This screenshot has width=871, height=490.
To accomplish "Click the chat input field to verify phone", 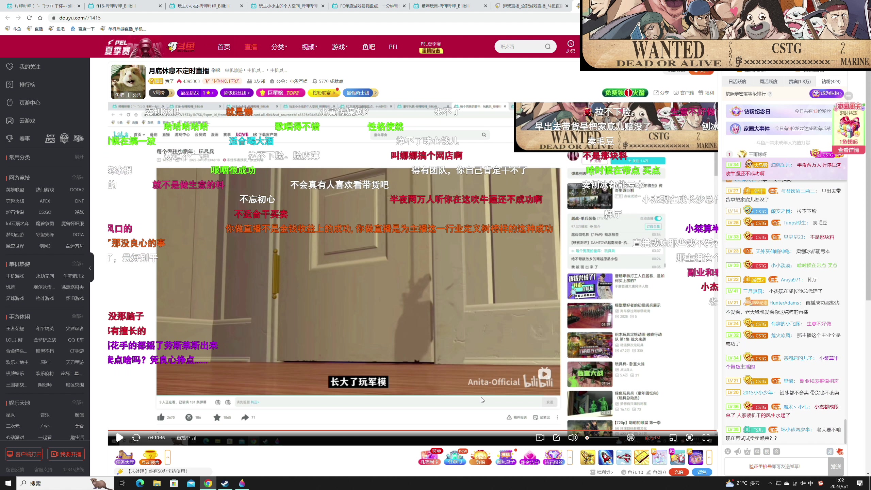I will [x=776, y=467].
